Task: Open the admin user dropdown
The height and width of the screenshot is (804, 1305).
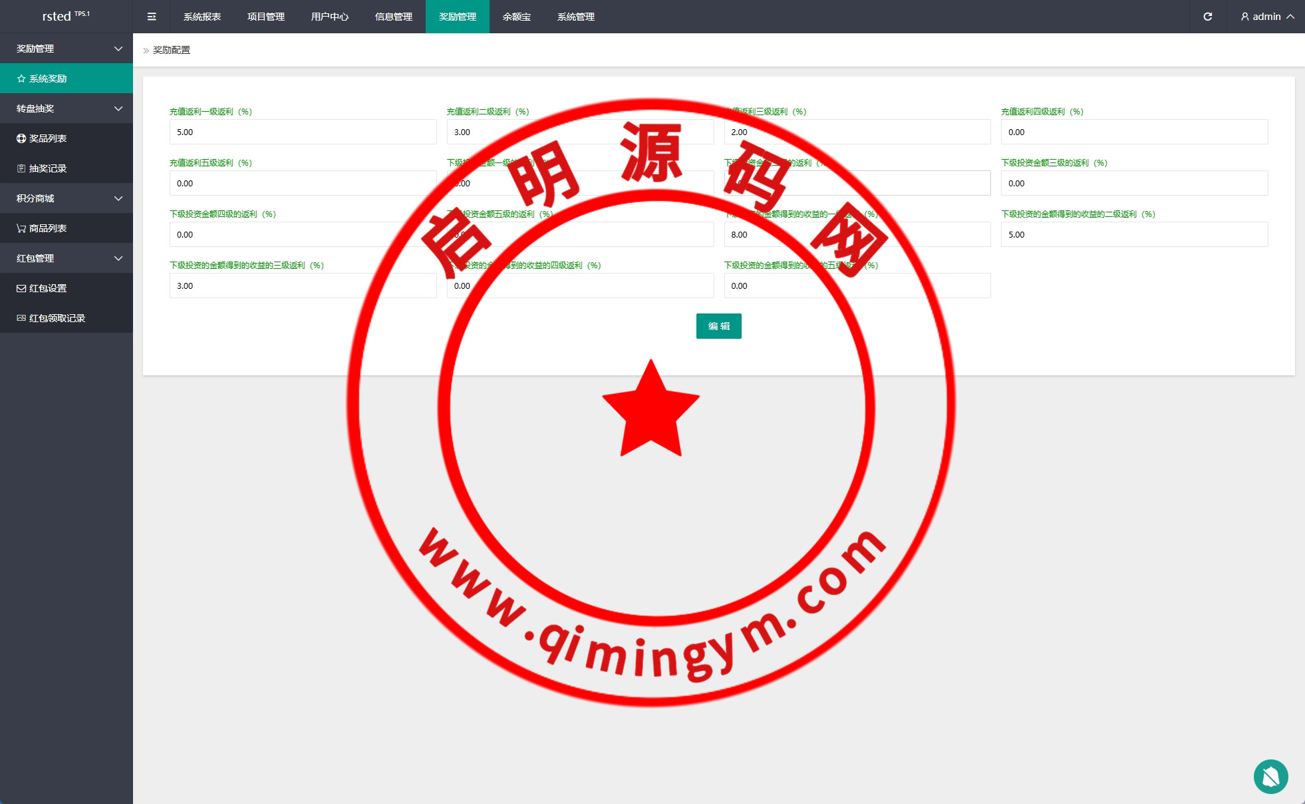Action: pos(1267,17)
